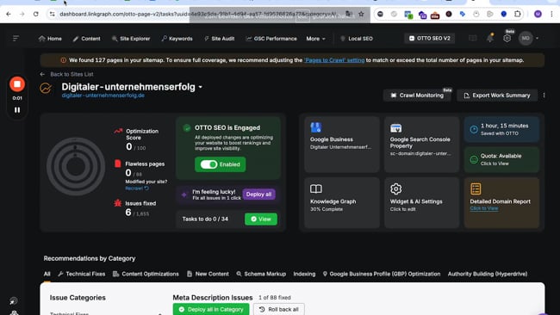
Task: Expand the Digitaler-unternehmenserfolg site dropdown
Action: [201, 87]
